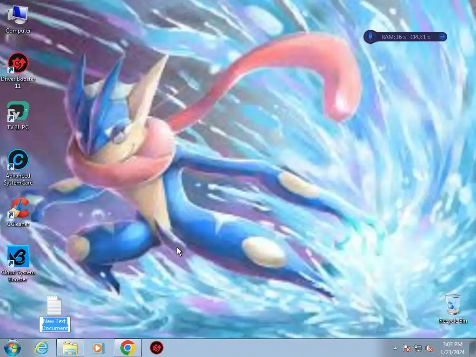Open Windows Media Player from taskbar
Viewport: 476px width, 357px height.
pyautogui.click(x=98, y=348)
